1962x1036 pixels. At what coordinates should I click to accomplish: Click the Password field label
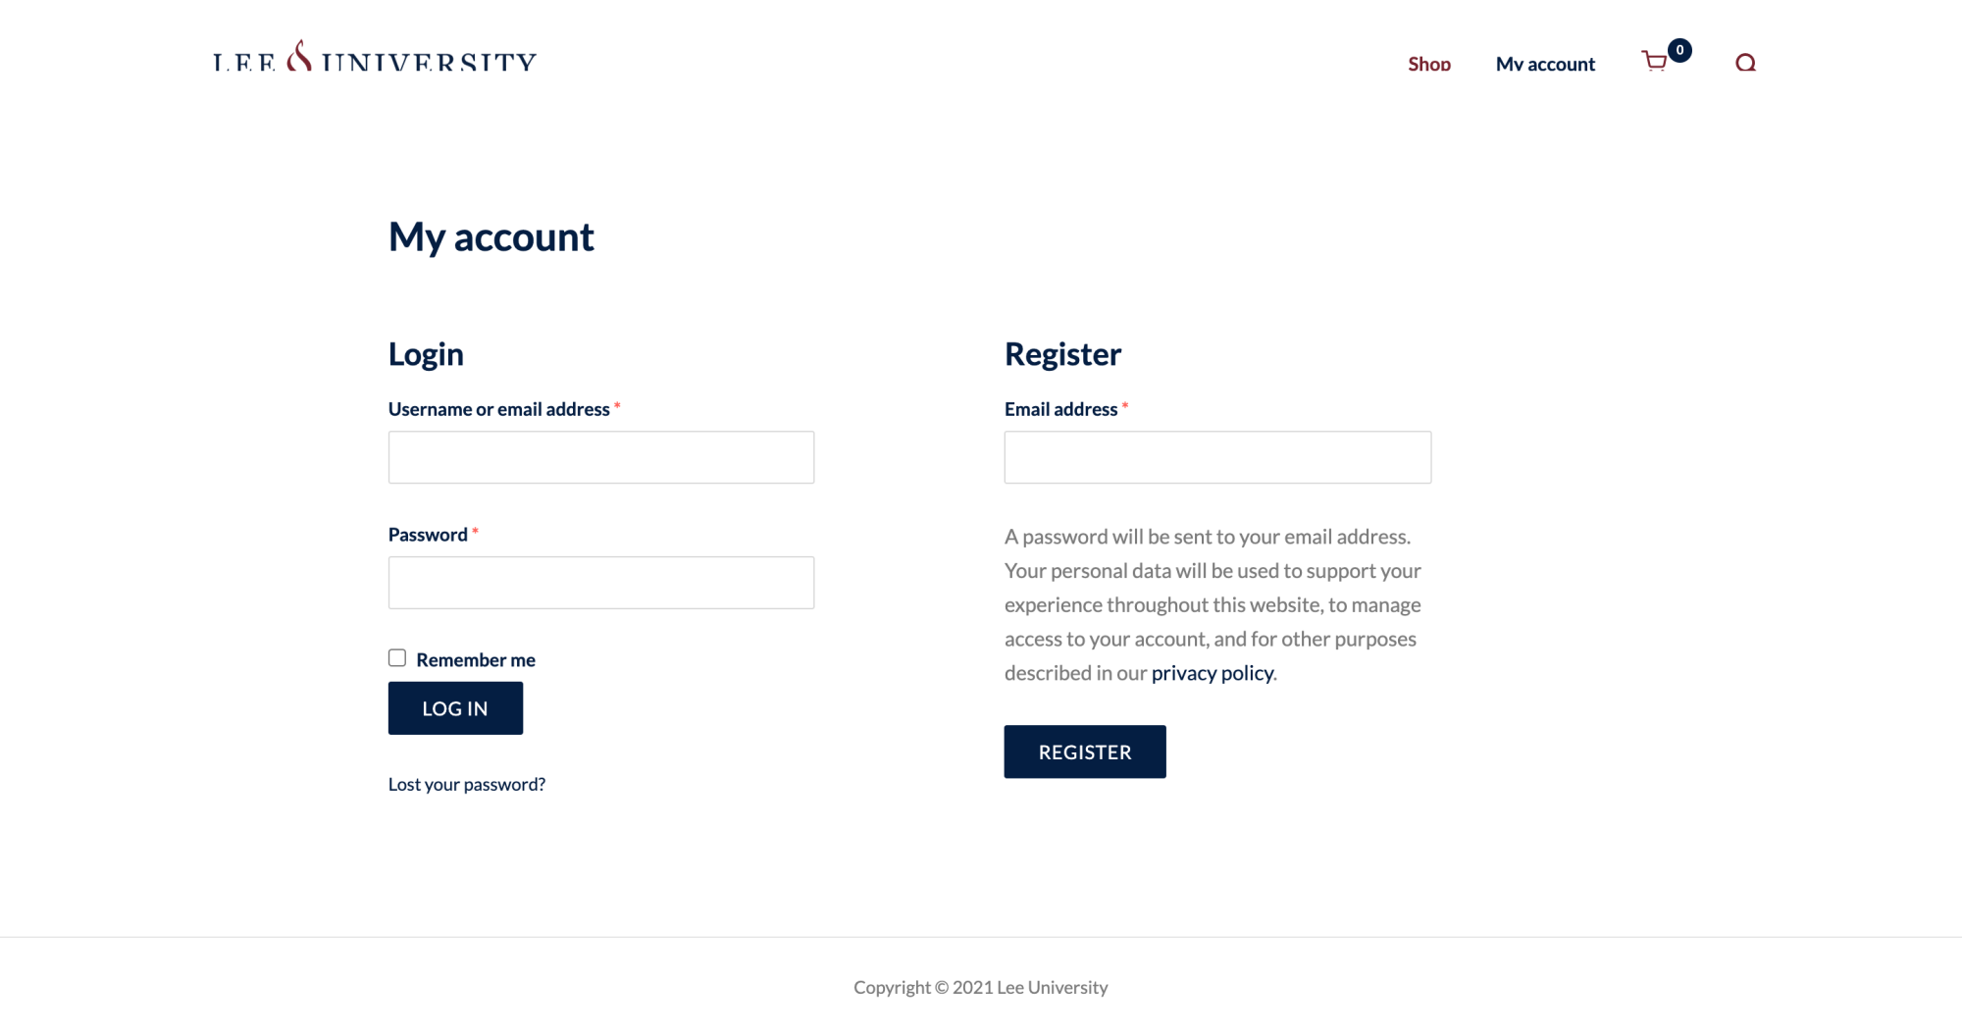coord(428,535)
